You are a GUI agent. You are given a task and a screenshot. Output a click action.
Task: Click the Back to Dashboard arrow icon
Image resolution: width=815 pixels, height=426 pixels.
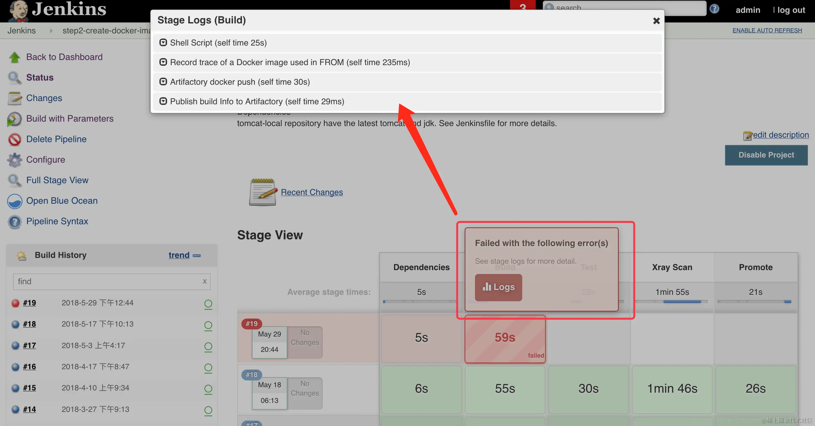(x=14, y=57)
